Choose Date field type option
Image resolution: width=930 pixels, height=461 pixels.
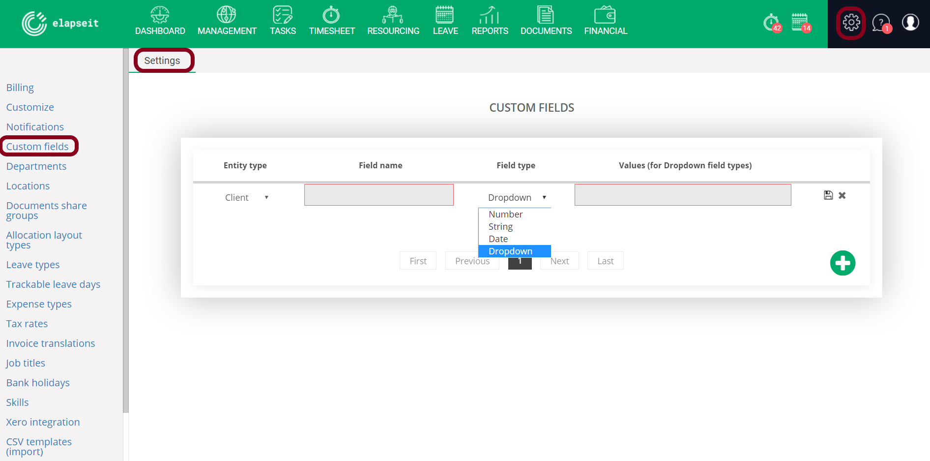pyautogui.click(x=515, y=239)
